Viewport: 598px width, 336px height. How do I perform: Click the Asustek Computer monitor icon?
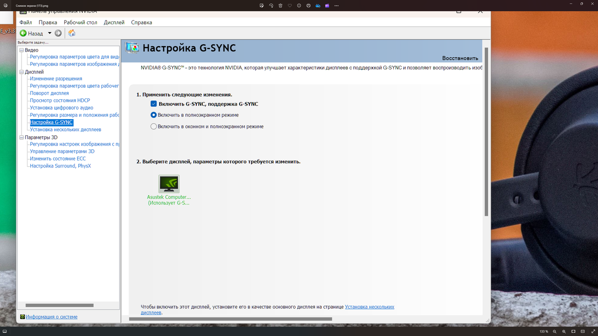[169, 184]
